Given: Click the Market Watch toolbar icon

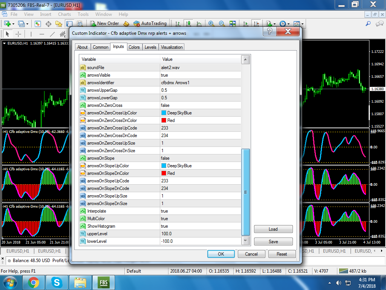Looking at the screenshot, I should coord(38,24).
